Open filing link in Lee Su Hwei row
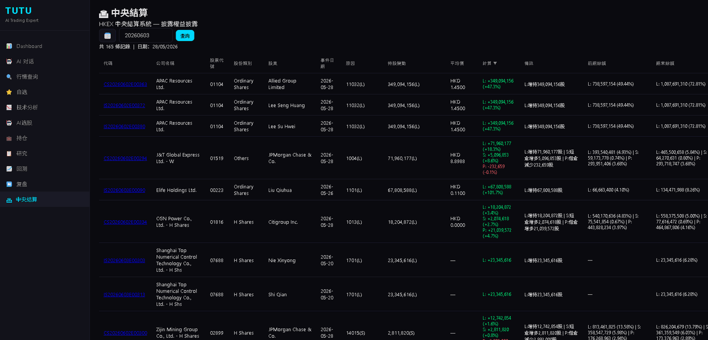 (124, 127)
